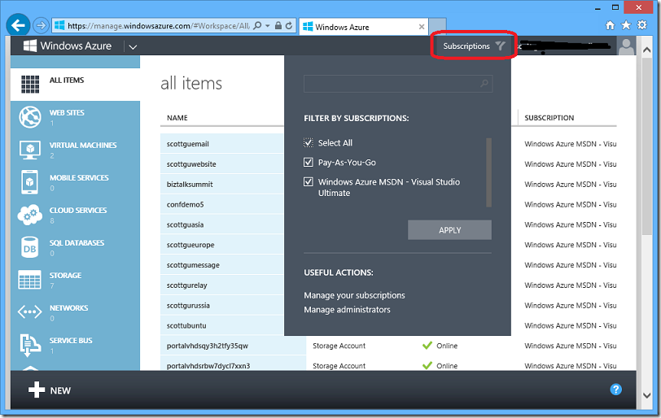Click page scrollbar up arrow

[646, 50]
